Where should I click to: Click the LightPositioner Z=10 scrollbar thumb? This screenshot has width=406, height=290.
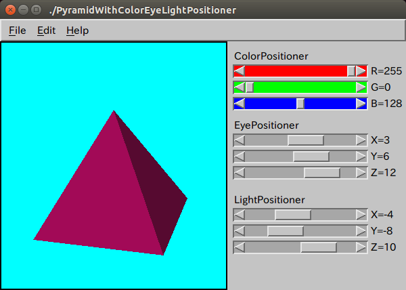tap(319, 247)
